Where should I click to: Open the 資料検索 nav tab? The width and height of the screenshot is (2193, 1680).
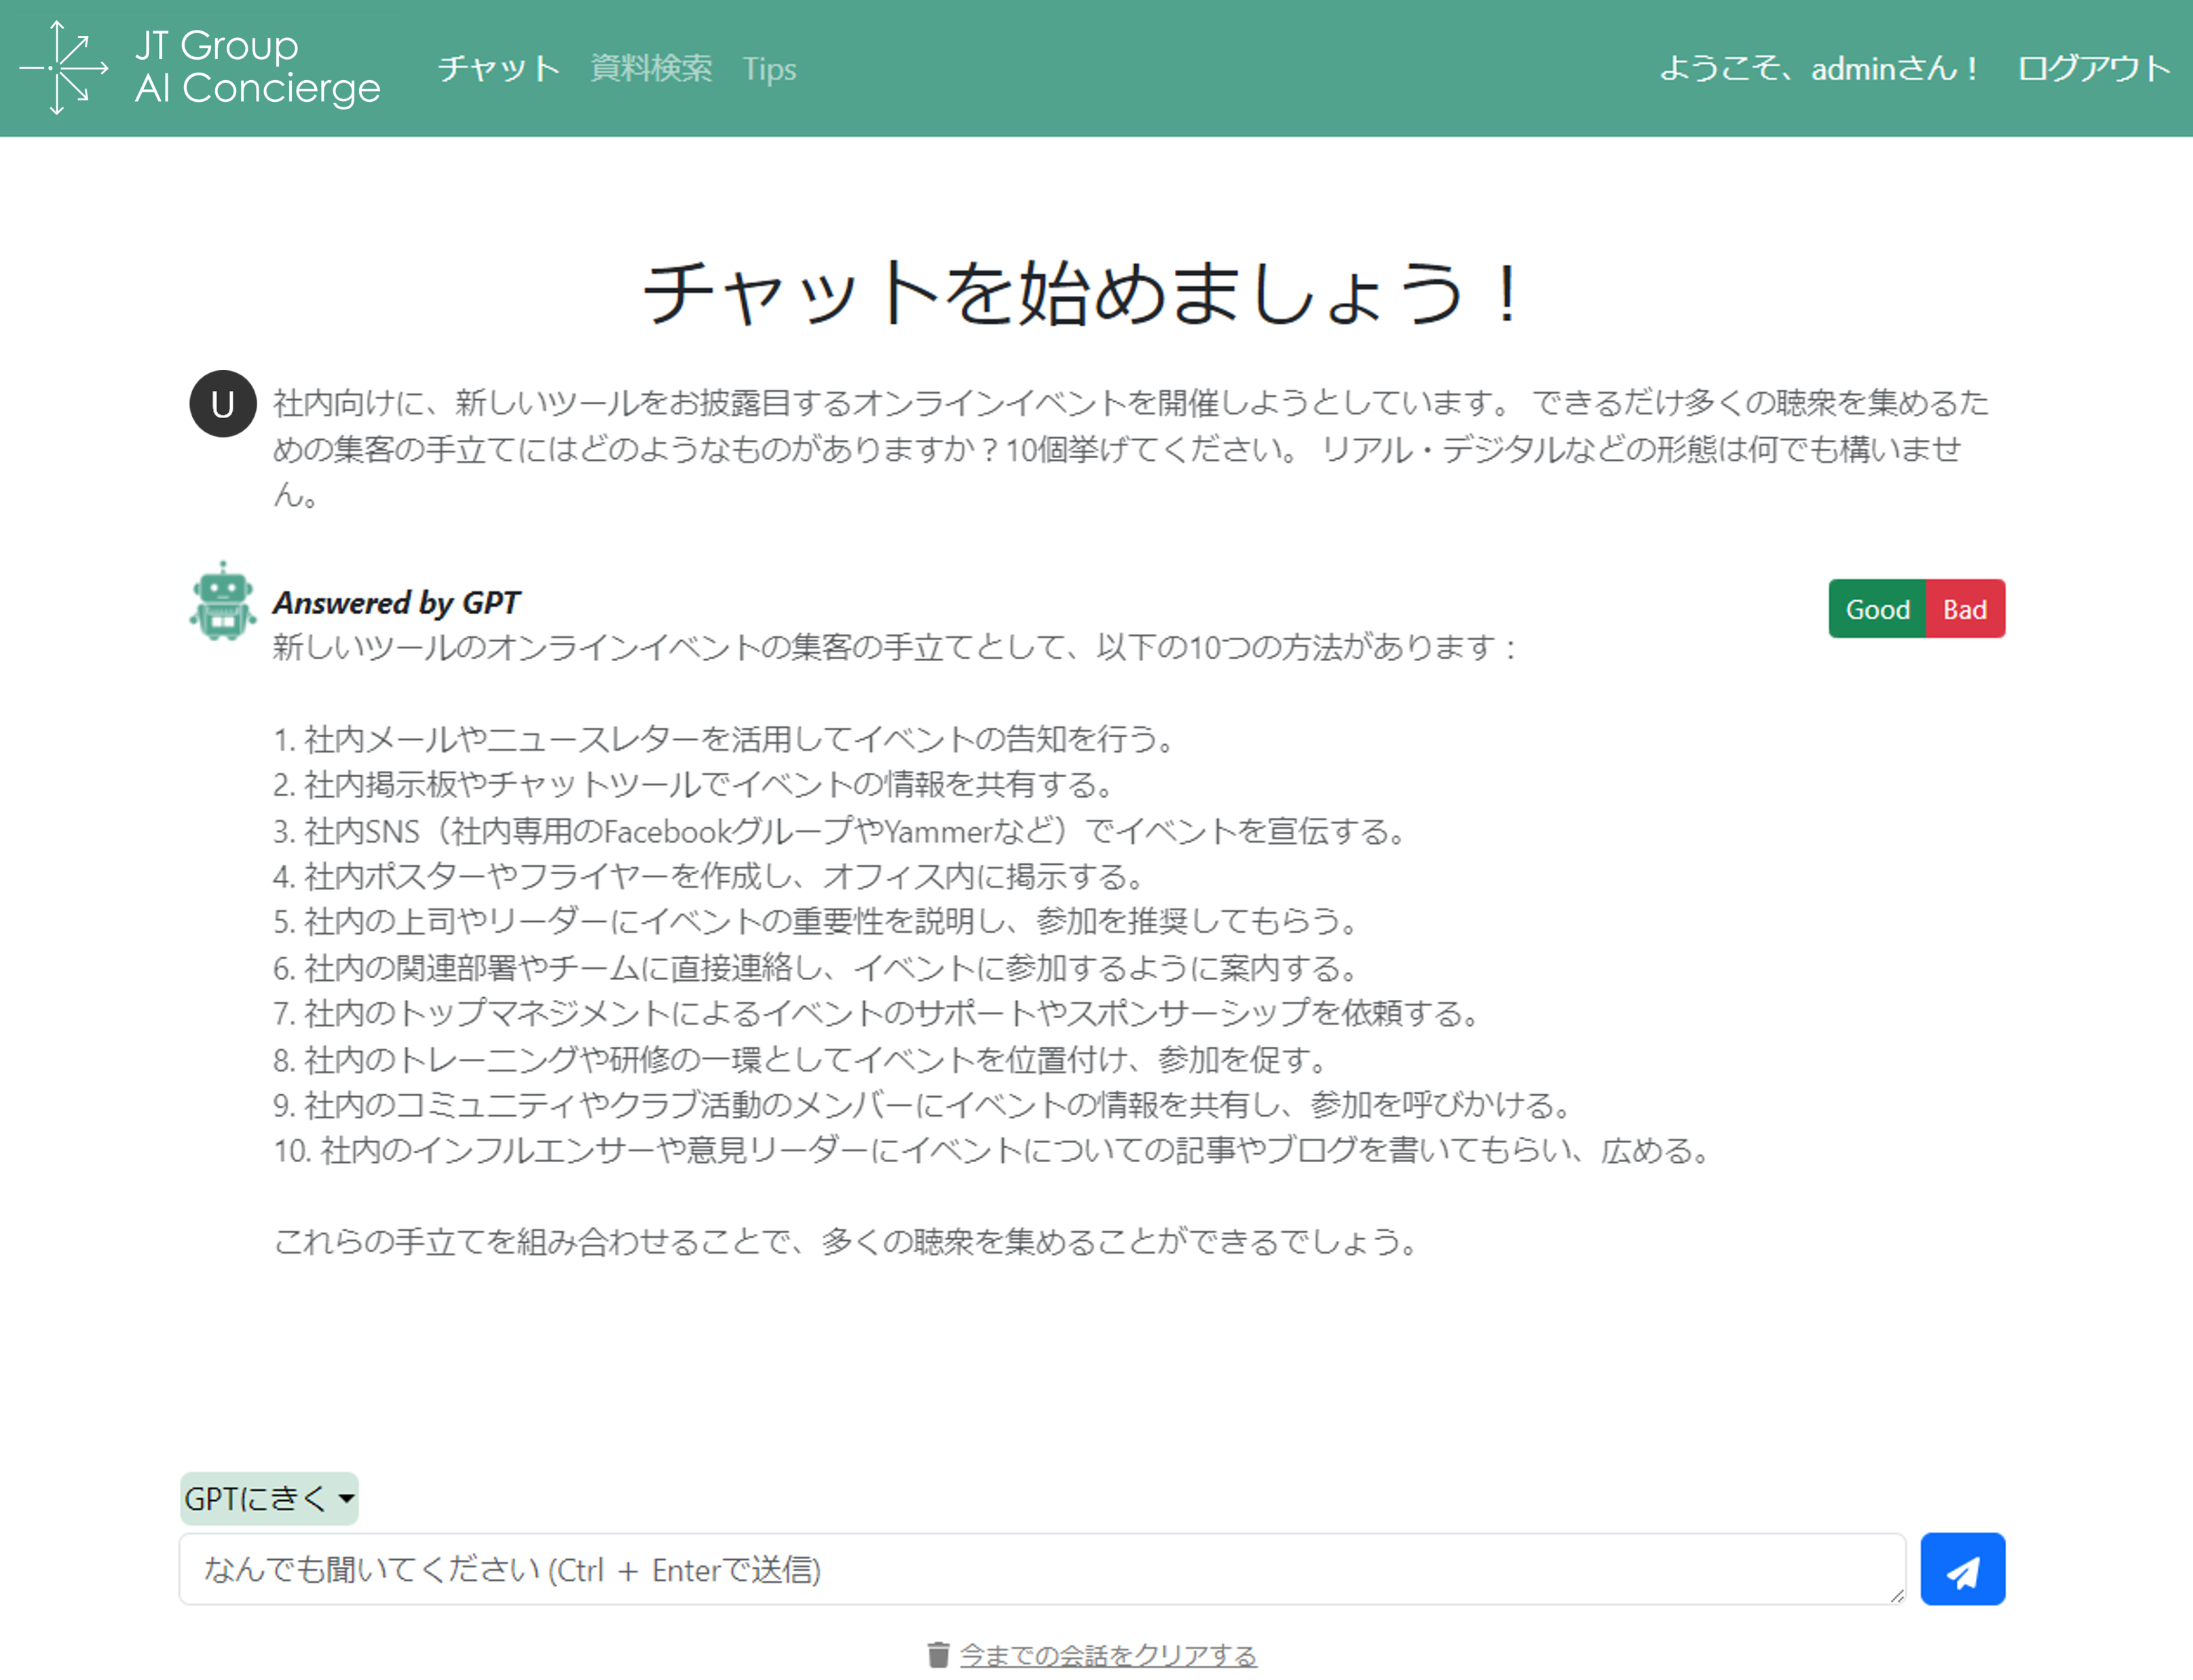tap(651, 68)
